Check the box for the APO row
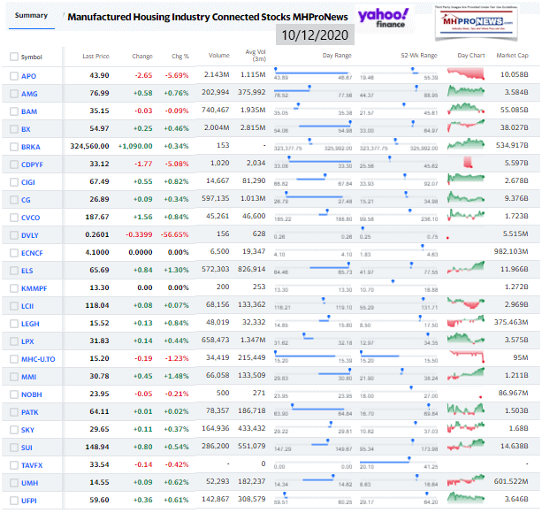The image size is (542, 513). point(13,77)
